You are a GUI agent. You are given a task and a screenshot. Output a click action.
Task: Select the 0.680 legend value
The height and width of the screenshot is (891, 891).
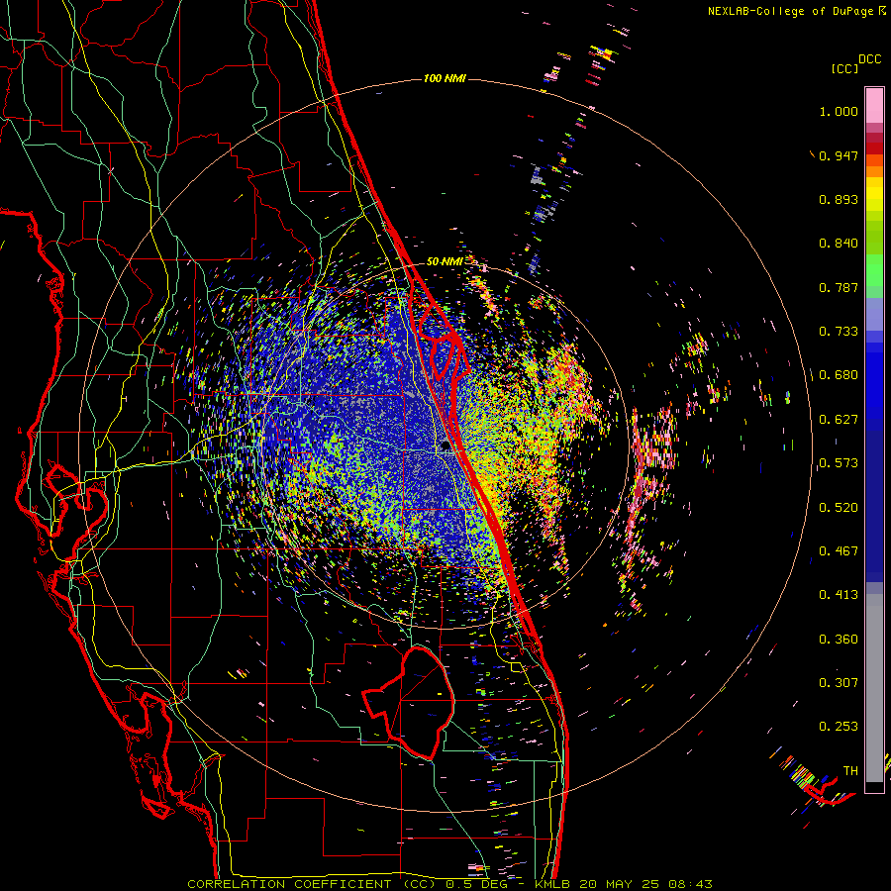pyautogui.click(x=839, y=375)
